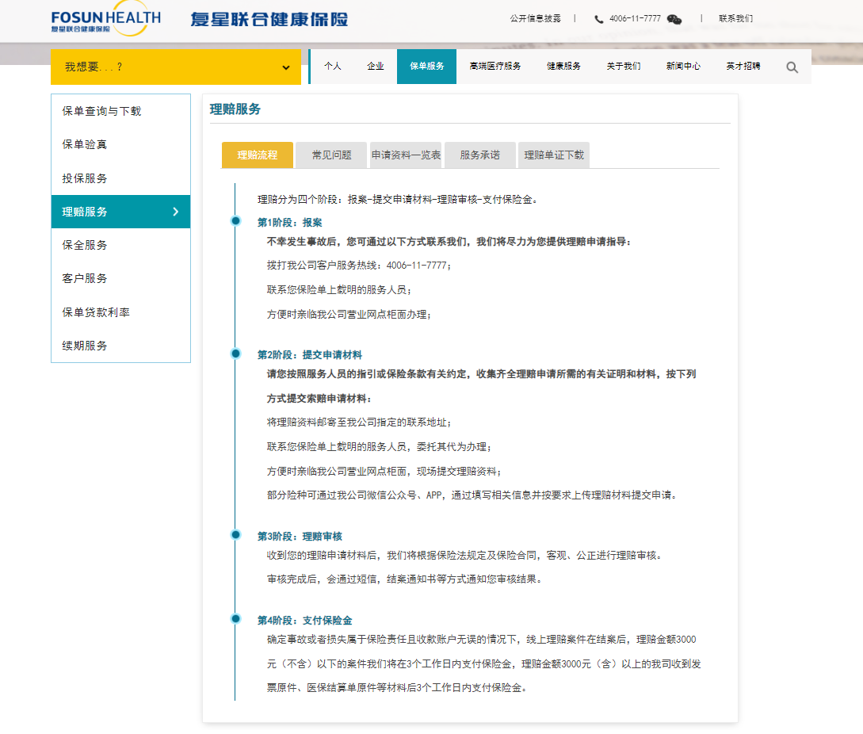This screenshot has width=863, height=734.
Task: Click the 第3阶段：理赔审核 heading
Action: click(300, 537)
